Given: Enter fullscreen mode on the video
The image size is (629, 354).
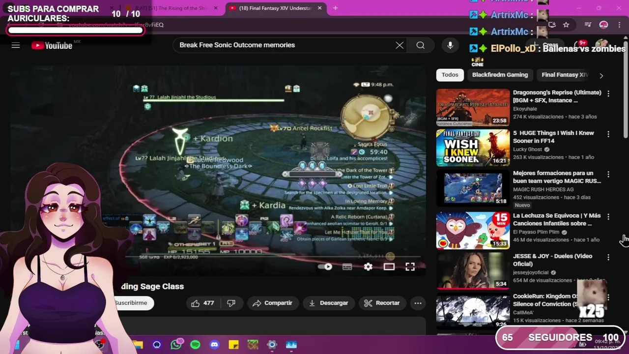Looking at the screenshot, I should [410, 266].
